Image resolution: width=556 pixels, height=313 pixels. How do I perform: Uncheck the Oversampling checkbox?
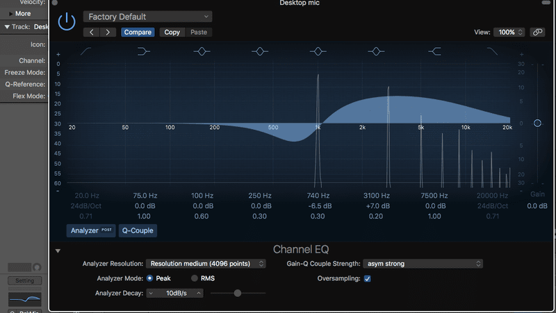click(368, 279)
